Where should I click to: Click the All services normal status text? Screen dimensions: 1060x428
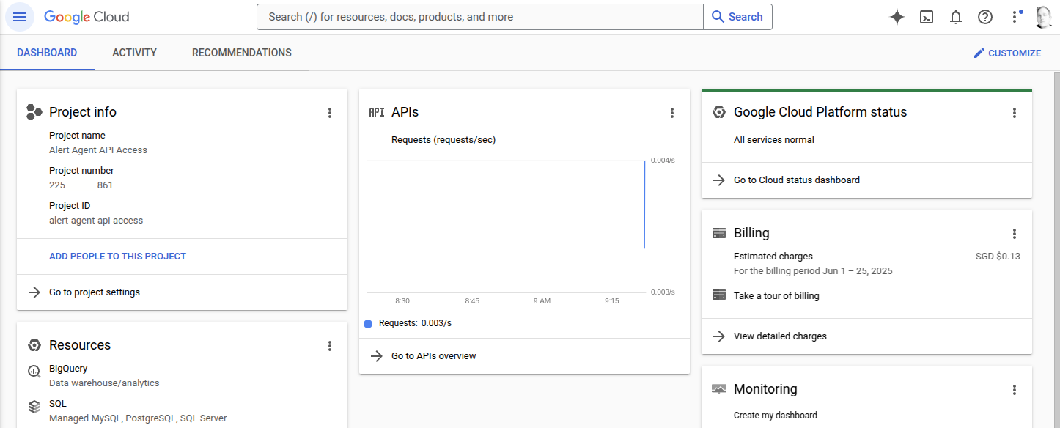point(774,140)
